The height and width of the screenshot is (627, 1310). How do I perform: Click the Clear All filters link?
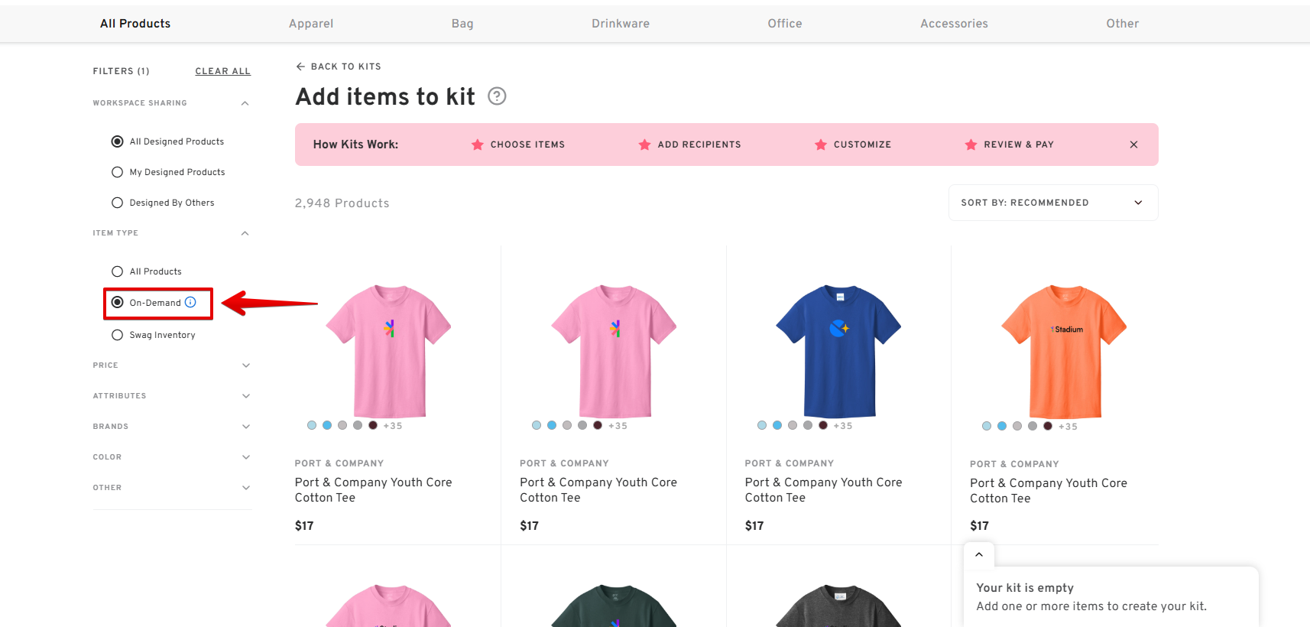[x=222, y=71]
